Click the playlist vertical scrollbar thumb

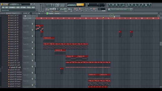point(161,44)
